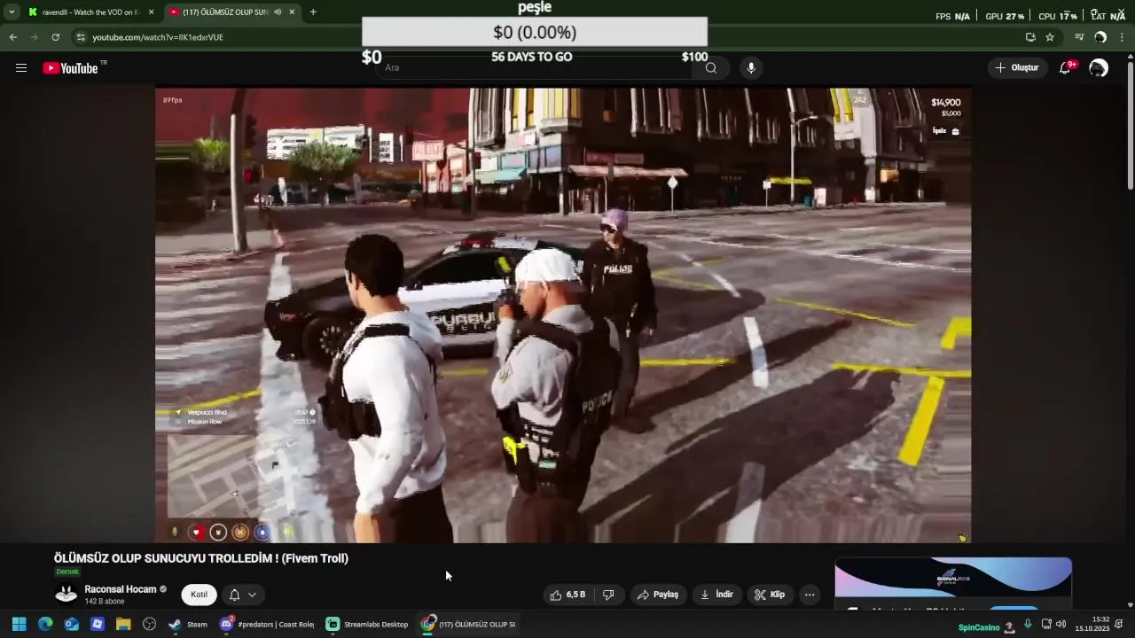Switch to Discord #predators window

click(x=267, y=624)
